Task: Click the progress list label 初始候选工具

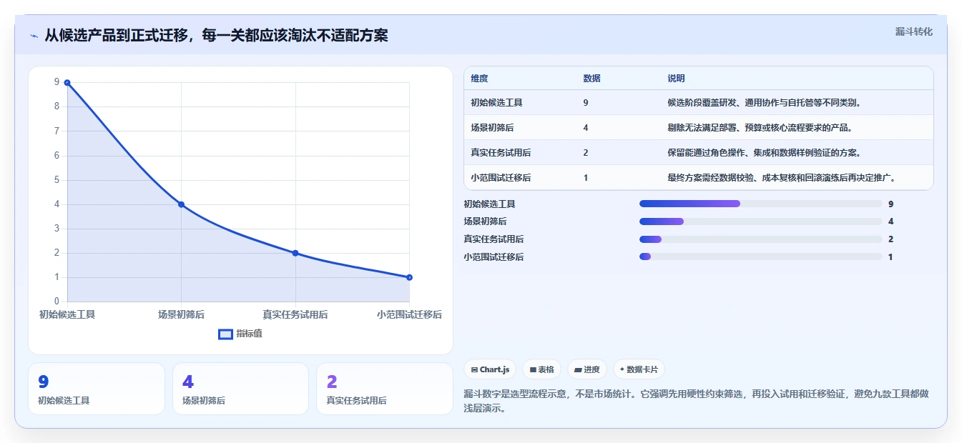Action: (x=489, y=204)
